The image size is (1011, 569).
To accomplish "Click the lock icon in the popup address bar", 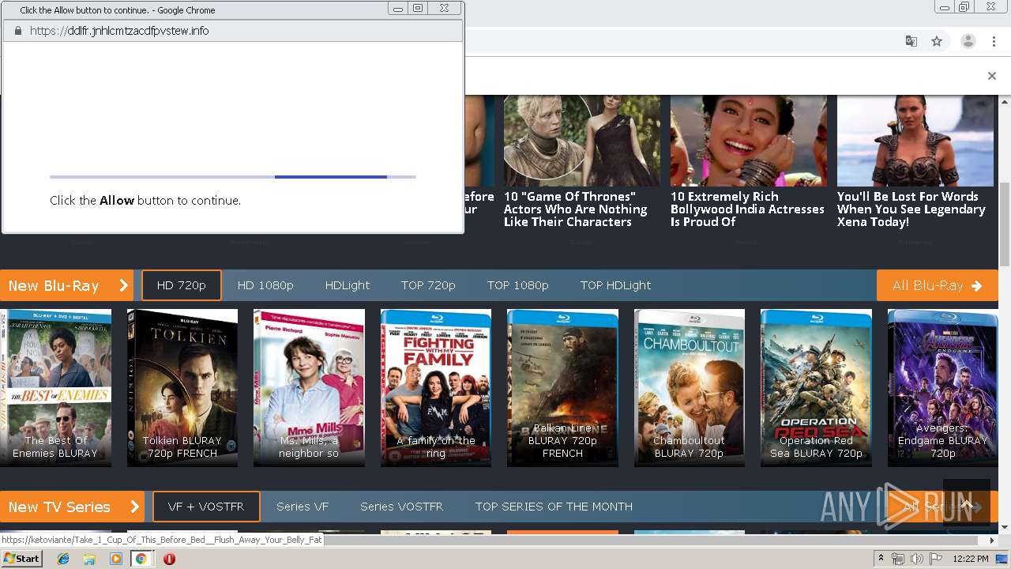I will 18,31.
